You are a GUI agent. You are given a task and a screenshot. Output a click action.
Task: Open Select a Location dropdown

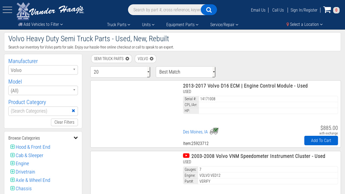click(304, 25)
